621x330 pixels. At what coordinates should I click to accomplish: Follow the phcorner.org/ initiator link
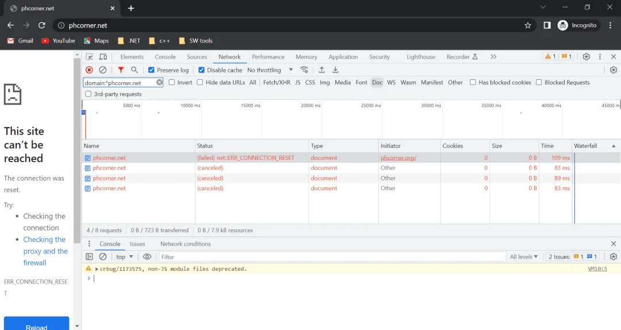(398, 158)
